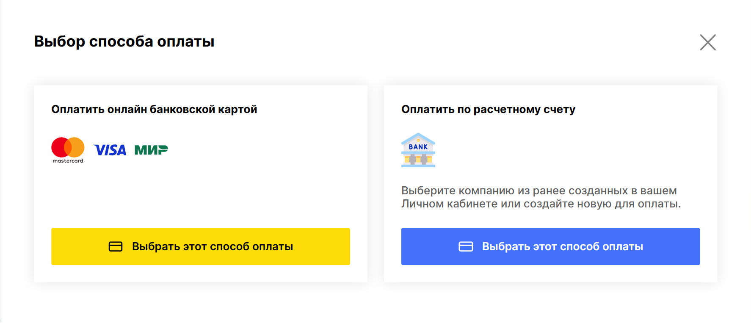751x323 pixels.
Task: Click the yellow 'Выбрать этот способ оплаты' label
Action: click(212, 246)
